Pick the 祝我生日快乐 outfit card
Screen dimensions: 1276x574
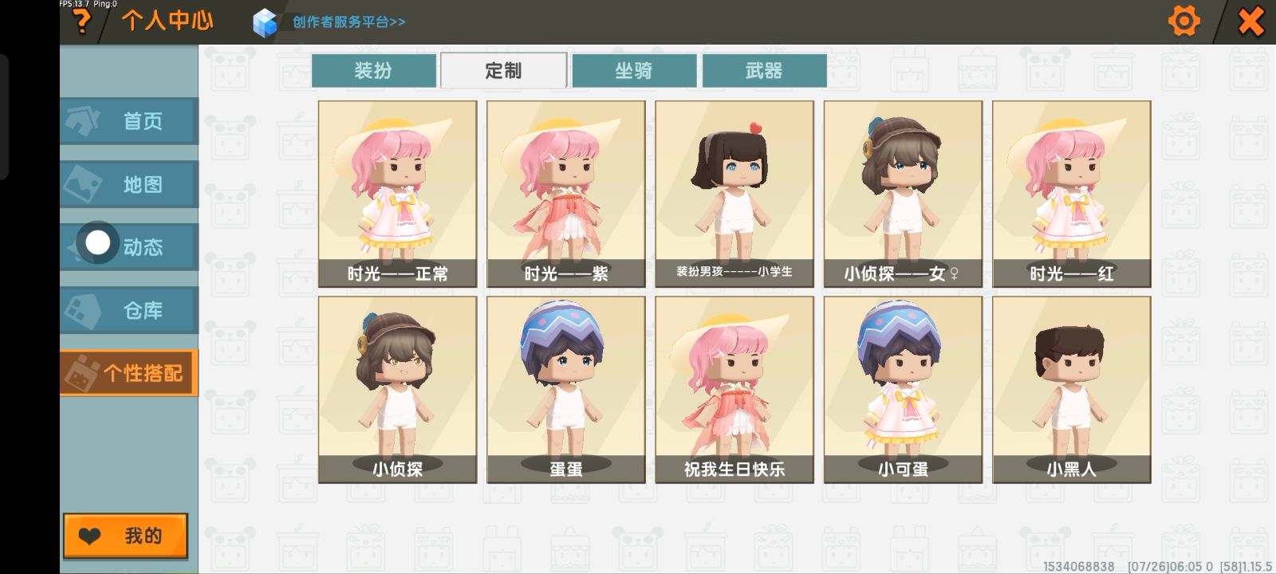pos(734,390)
